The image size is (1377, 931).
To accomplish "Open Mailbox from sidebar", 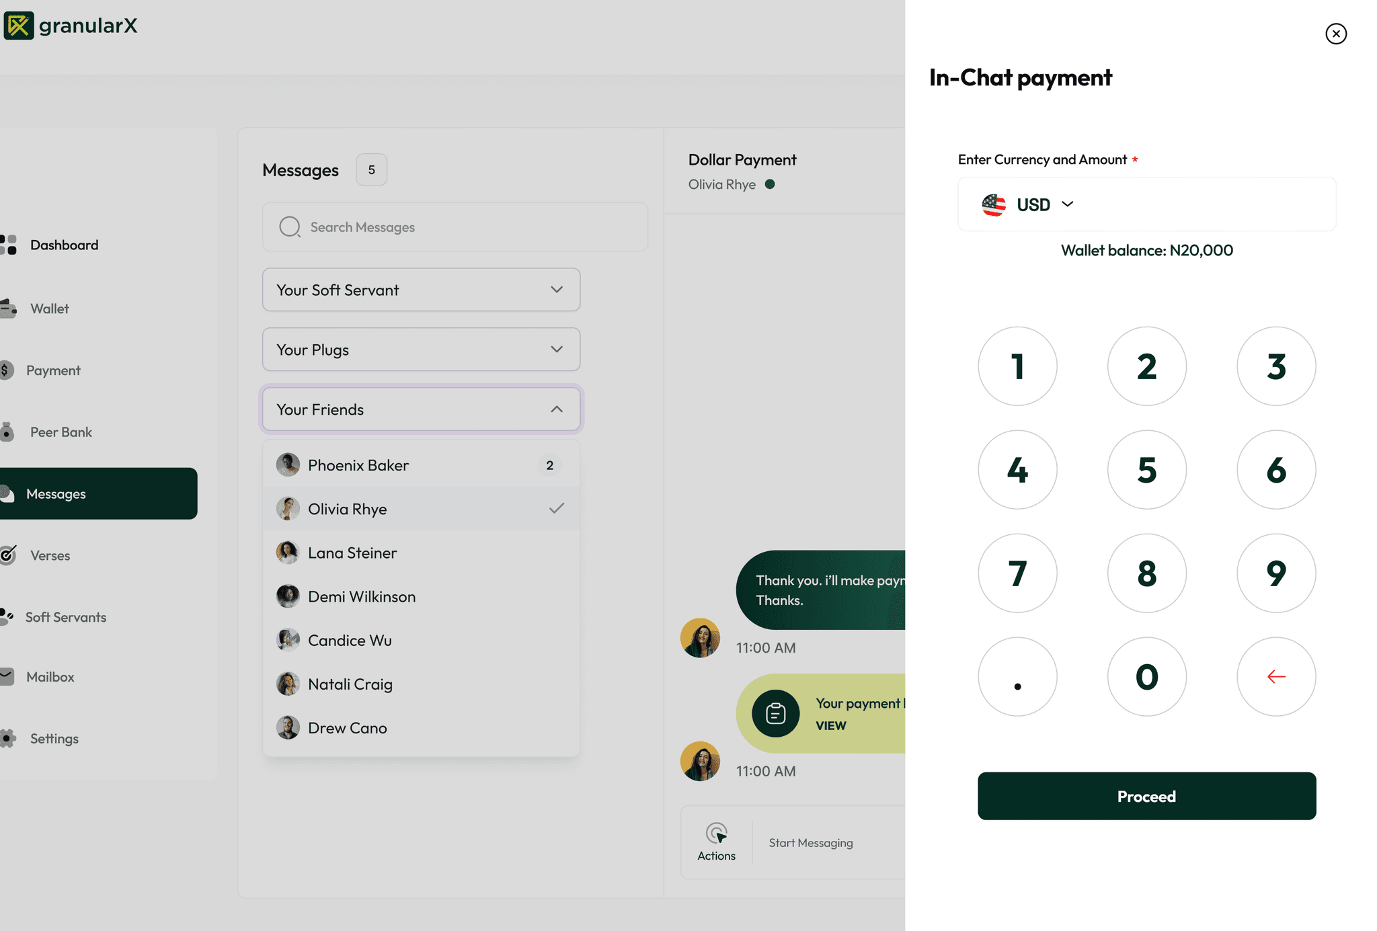I will point(50,677).
